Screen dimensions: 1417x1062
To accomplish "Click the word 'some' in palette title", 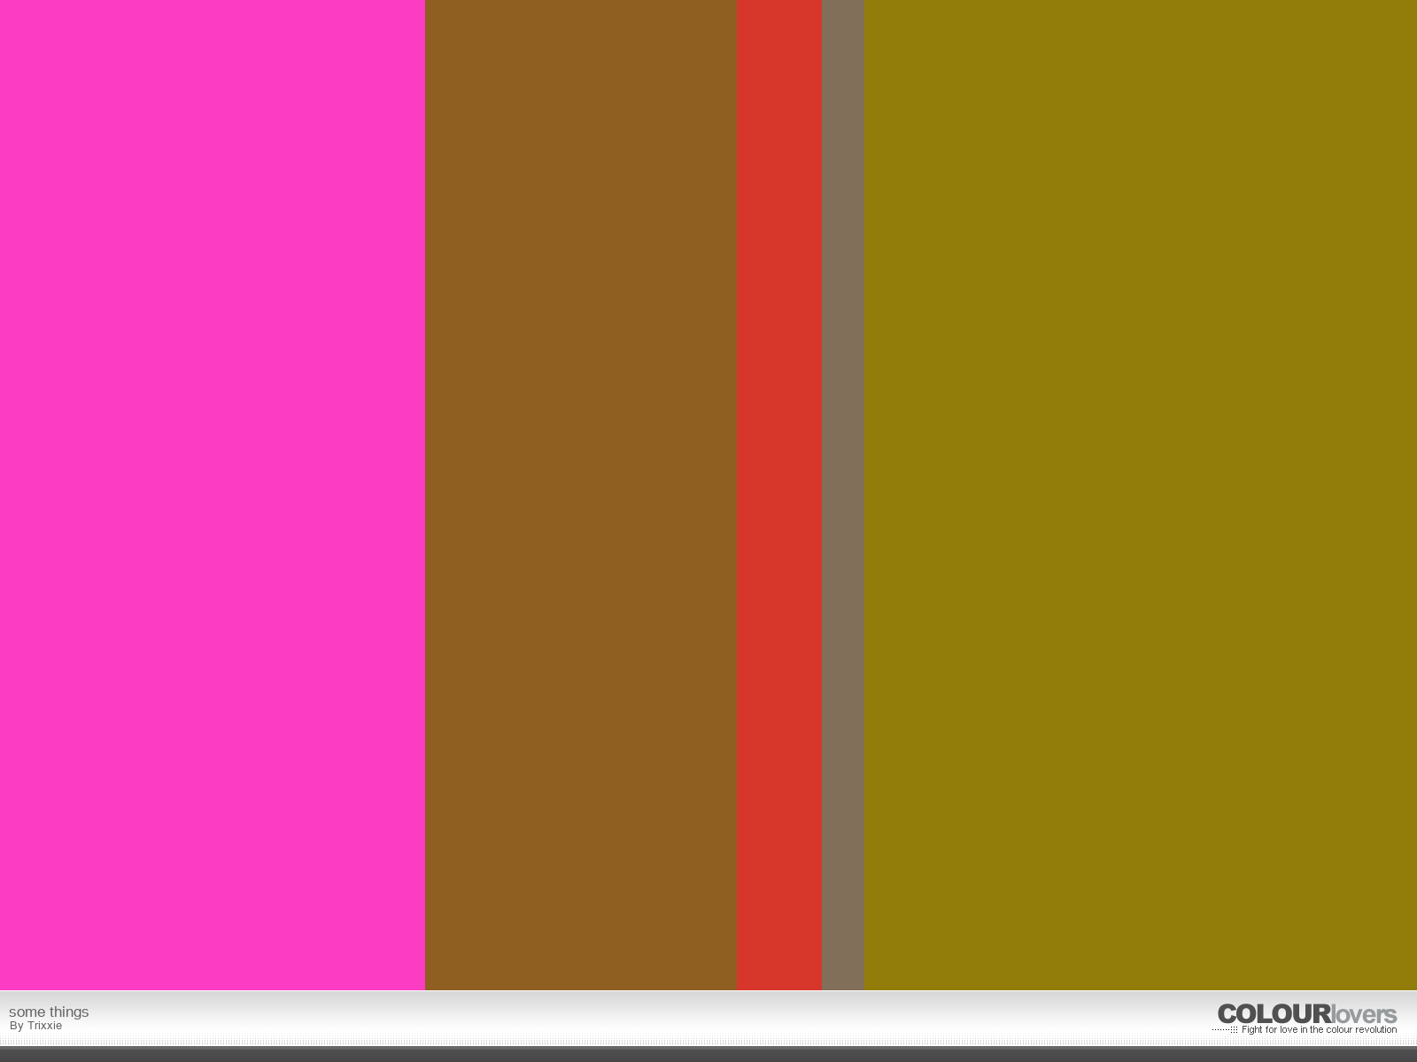I will [27, 1012].
